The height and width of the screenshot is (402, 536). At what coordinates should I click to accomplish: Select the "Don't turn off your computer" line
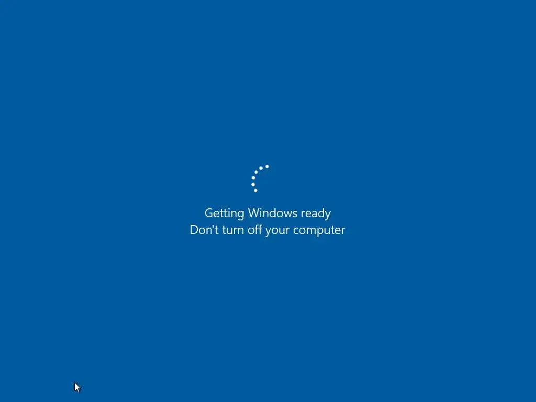(x=267, y=230)
